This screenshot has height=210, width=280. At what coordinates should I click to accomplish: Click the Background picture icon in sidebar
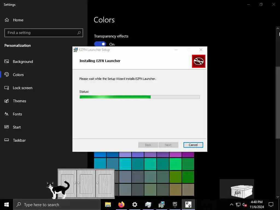coord(7,62)
